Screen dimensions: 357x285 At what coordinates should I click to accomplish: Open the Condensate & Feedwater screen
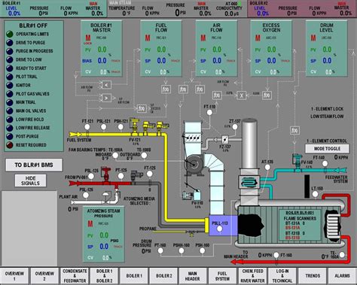point(75,276)
